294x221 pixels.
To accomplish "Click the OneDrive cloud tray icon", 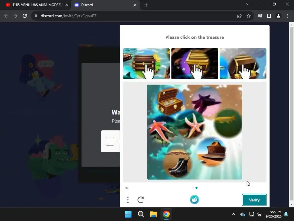I will [242, 214].
